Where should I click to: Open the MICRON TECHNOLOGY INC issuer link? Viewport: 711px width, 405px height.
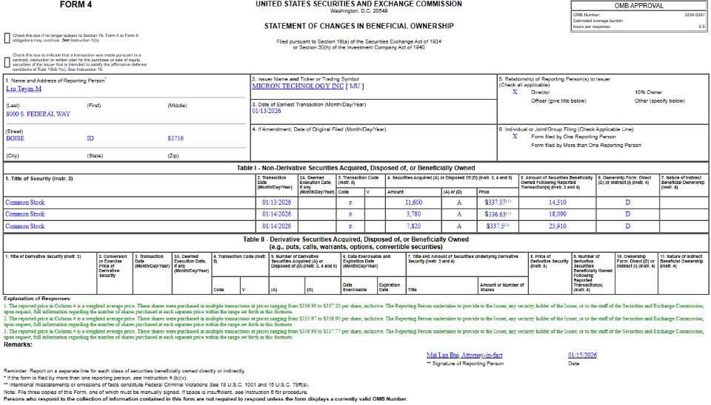tap(298, 86)
